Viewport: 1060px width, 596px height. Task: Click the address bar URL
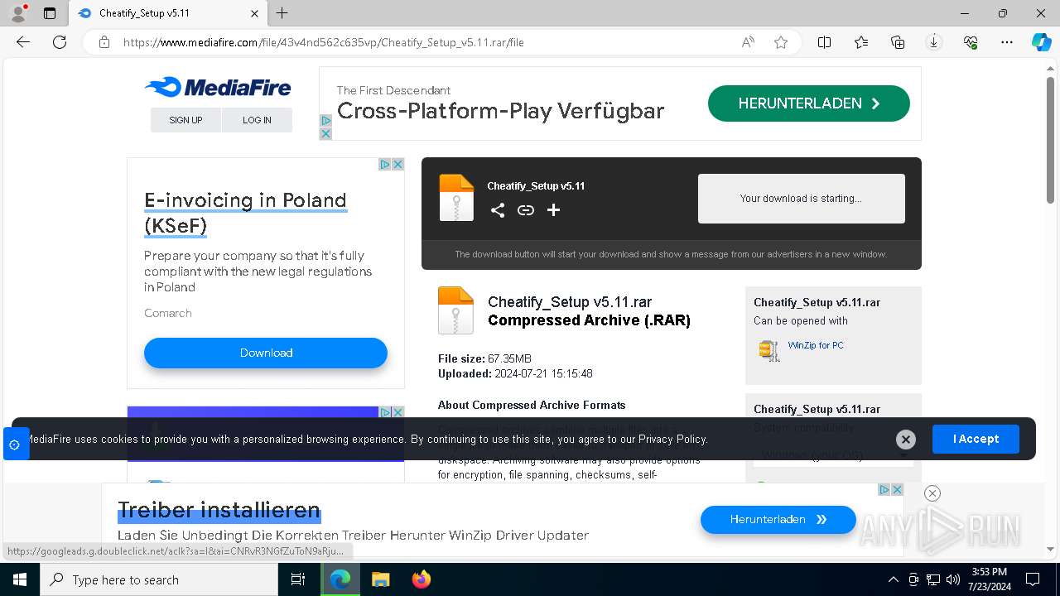[323, 42]
